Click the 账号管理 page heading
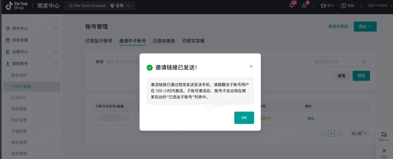This screenshot has height=159, width=393. tap(97, 27)
